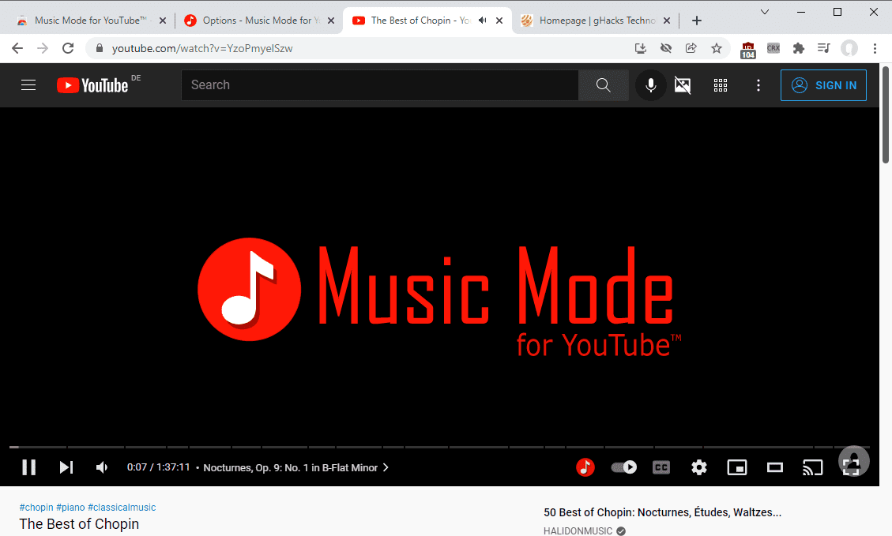Open the YouTube apps grid menu
892x536 pixels.
click(720, 85)
